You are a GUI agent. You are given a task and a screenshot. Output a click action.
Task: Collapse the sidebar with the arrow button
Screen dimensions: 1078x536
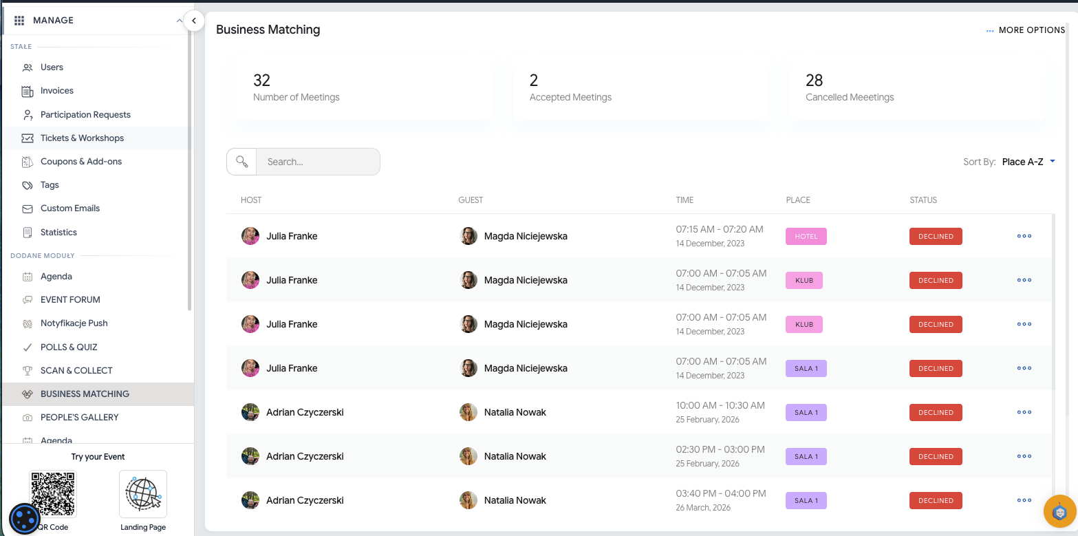[194, 21]
